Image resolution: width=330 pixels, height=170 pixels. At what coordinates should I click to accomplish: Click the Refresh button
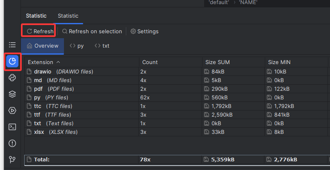[x=40, y=31]
